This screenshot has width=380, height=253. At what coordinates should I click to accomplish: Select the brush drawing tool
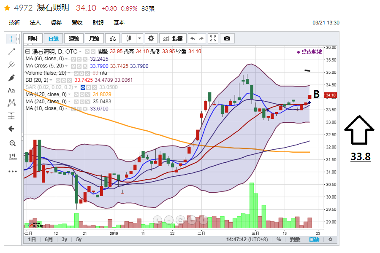[x=11, y=78]
